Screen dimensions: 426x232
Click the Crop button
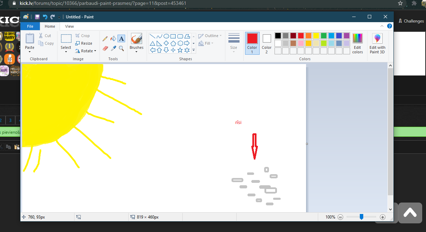82,36
